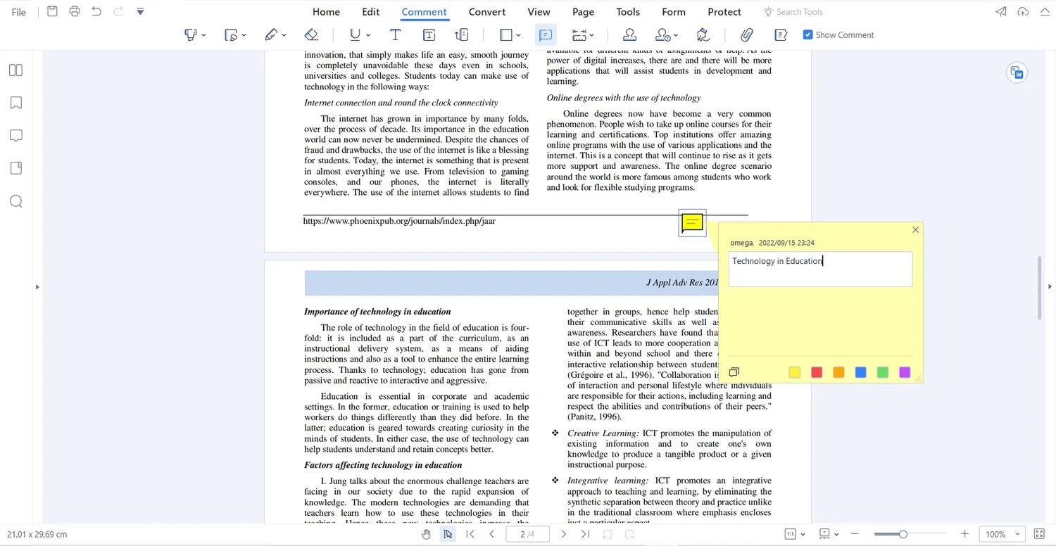Uncheck the Show Comment checkbox
1056x546 pixels.
(807, 34)
